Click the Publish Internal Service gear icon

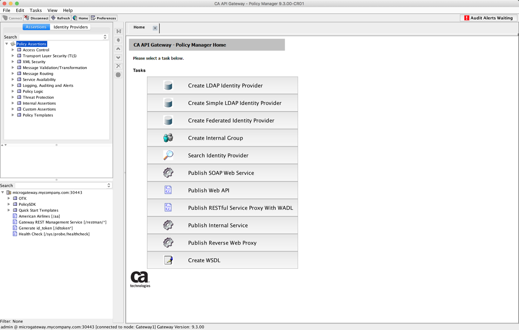click(168, 225)
